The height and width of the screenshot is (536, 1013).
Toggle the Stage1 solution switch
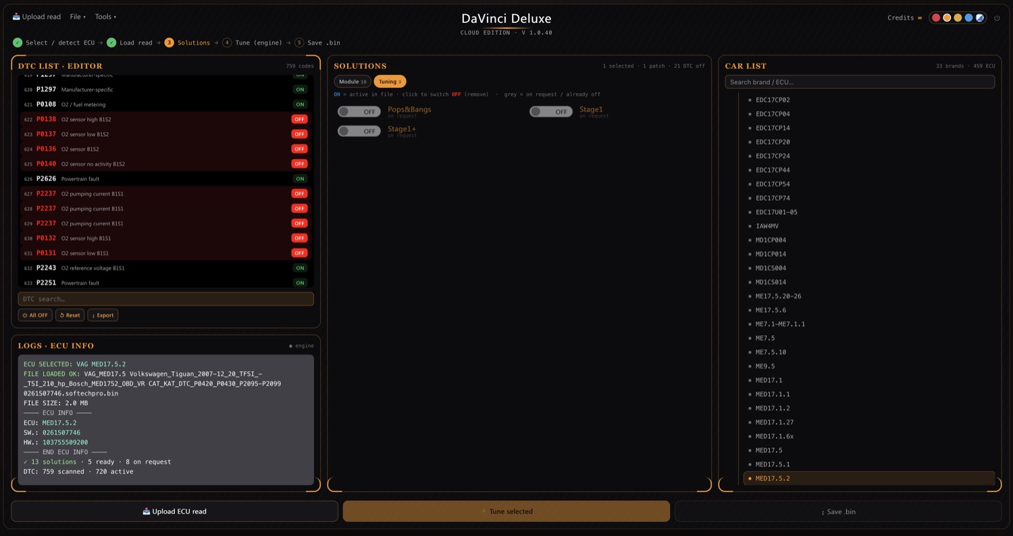click(x=550, y=112)
